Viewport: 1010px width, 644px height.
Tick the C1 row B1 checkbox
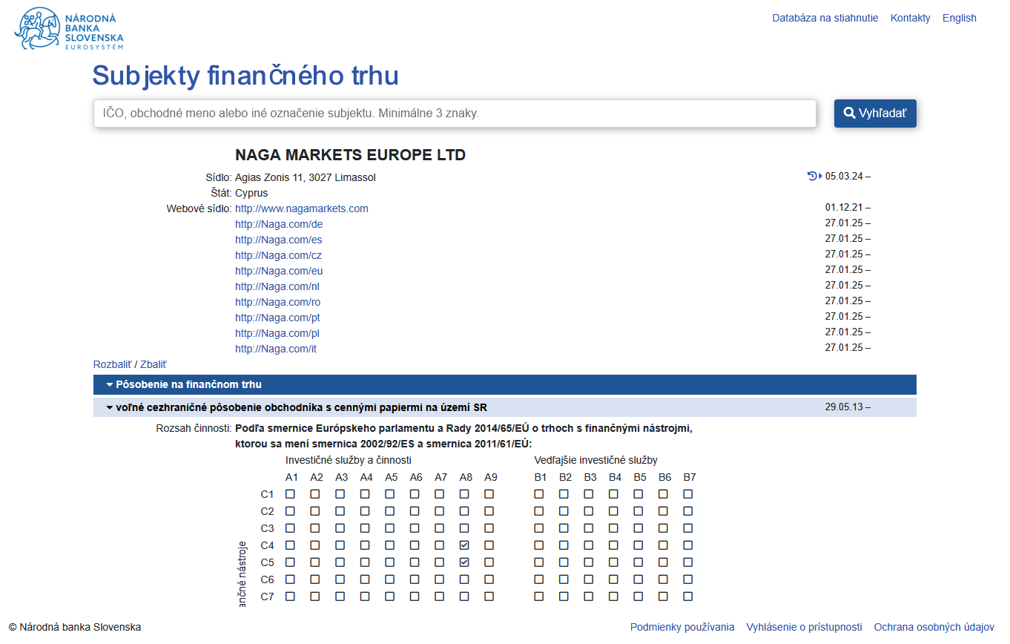click(539, 494)
